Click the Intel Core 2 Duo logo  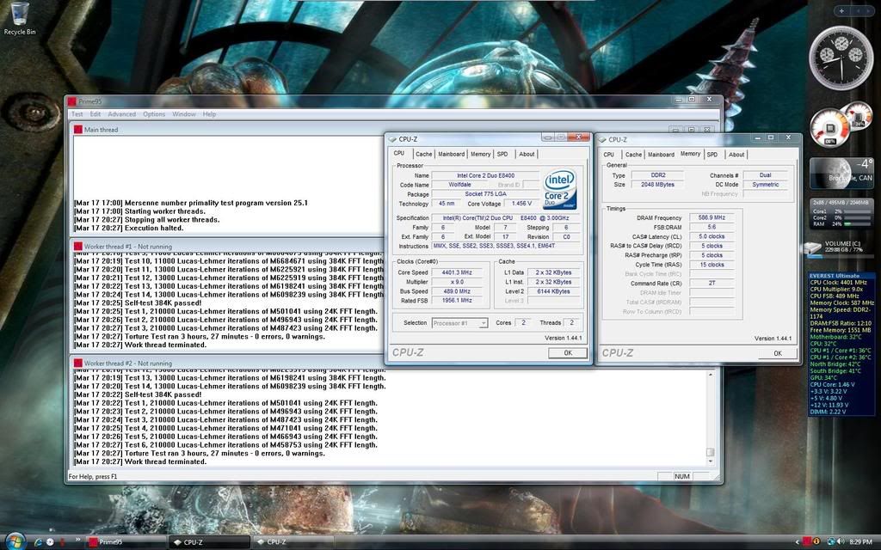coord(559,190)
